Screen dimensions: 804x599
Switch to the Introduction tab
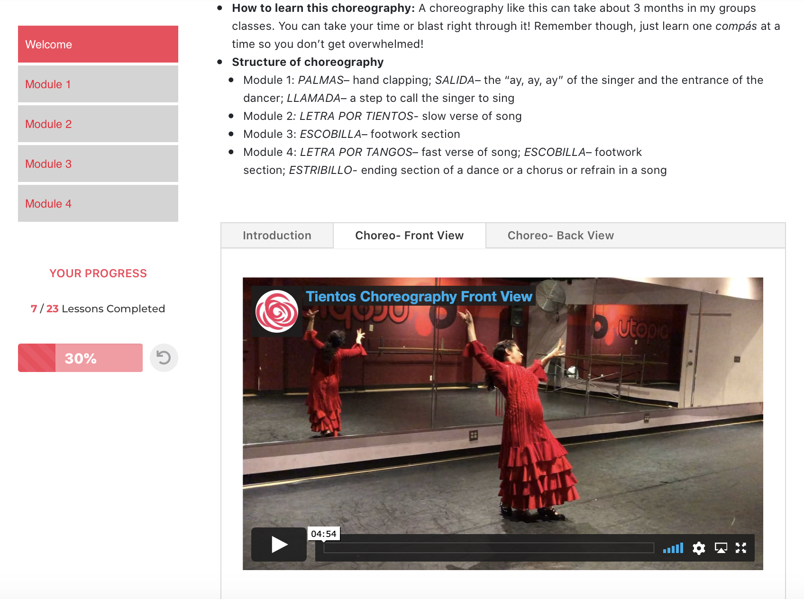277,236
